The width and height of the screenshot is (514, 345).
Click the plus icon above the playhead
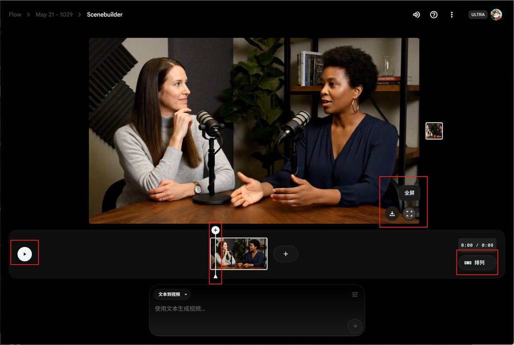point(215,230)
